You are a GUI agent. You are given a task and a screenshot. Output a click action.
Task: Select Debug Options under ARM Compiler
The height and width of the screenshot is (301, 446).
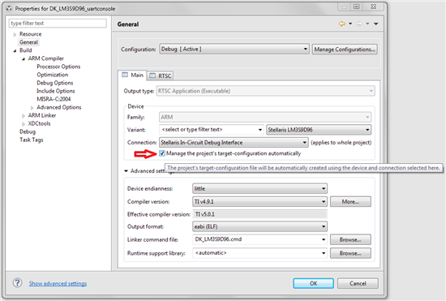(55, 83)
